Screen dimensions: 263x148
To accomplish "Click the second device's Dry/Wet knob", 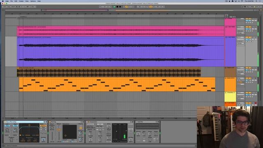I will 81,140.
